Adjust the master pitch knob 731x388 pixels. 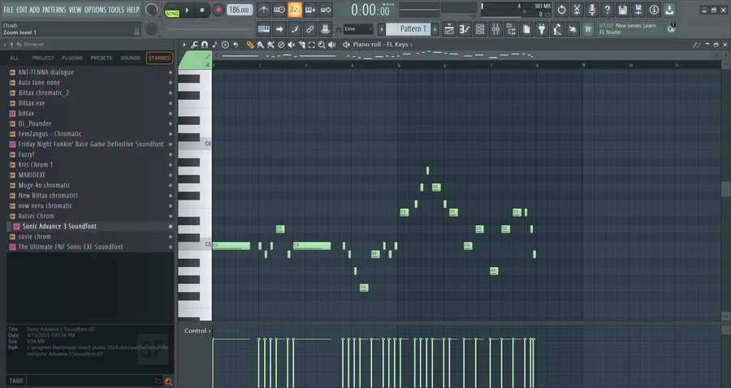152,29
